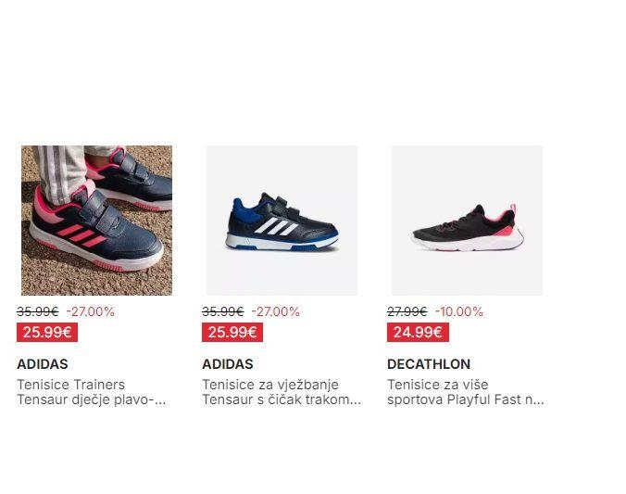Image resolution: width=626 pixels, height=494 pixels.
Task: Click the first ADIDAS brand name
Action: (x=43, y=364)
